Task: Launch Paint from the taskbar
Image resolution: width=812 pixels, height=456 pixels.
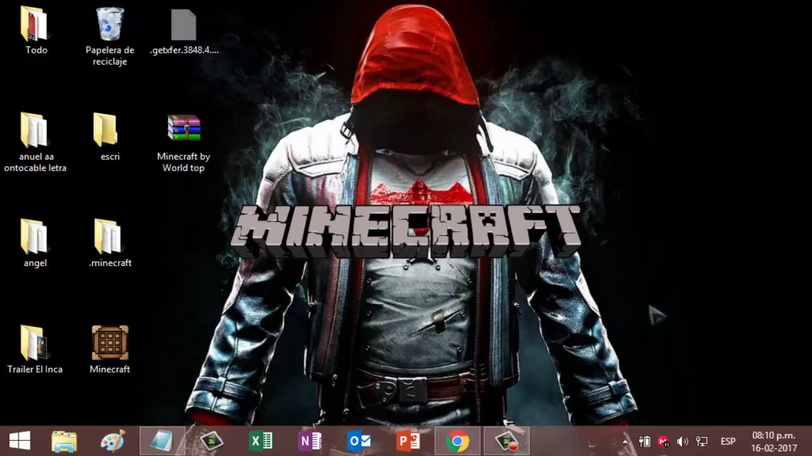Action: (x=113, y=441)
